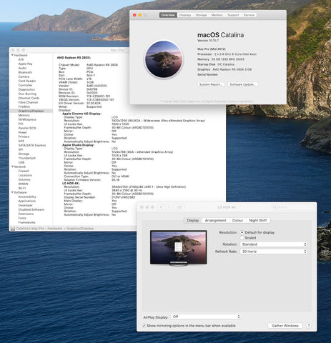Close the About This Mac window
The image size is (331, 343).
pos(134,15)
